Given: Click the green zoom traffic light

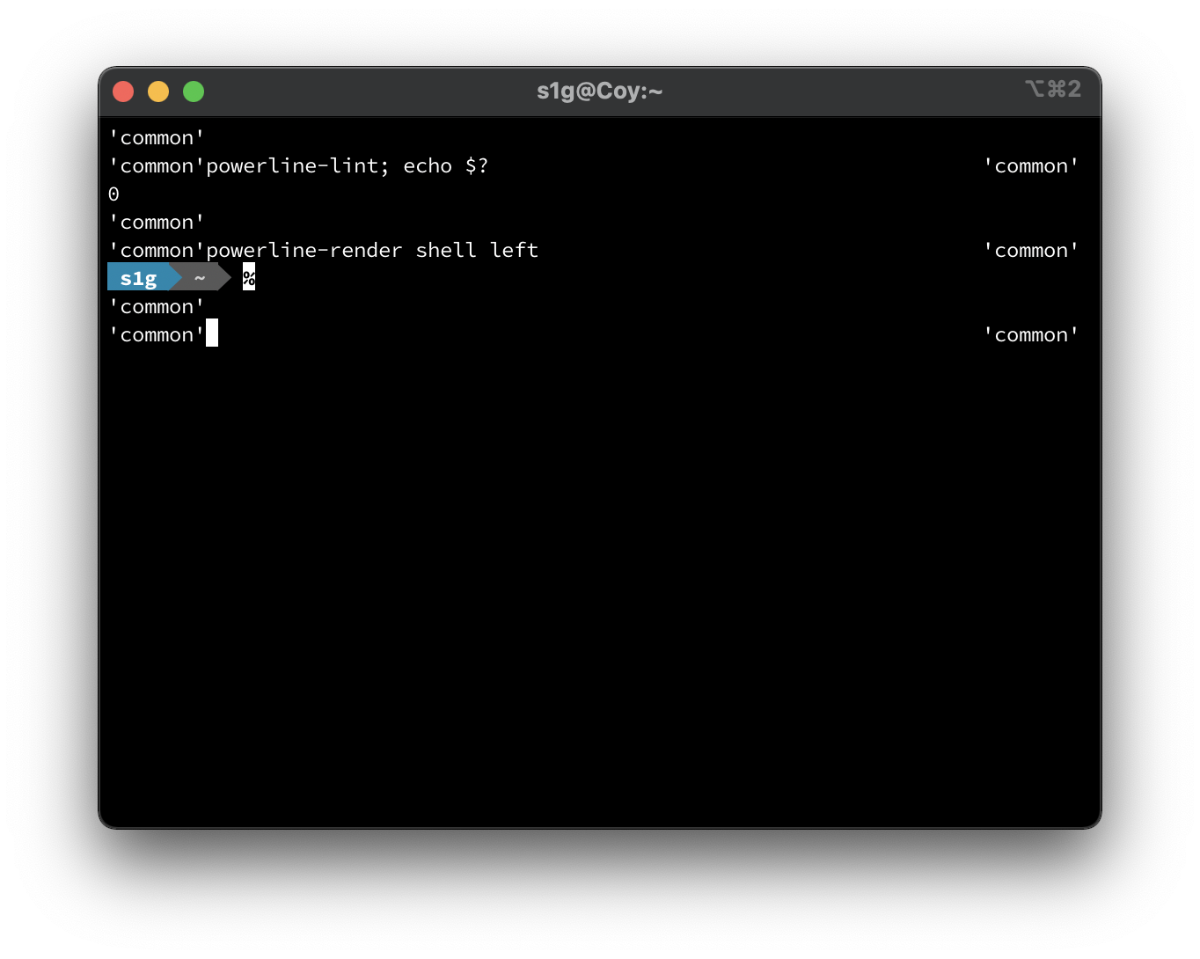Looking at the screenshot, I should (x=193, y=91).
